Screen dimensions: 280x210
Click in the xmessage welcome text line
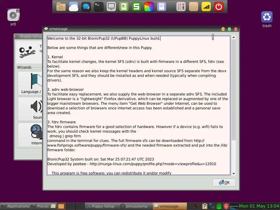104,38
